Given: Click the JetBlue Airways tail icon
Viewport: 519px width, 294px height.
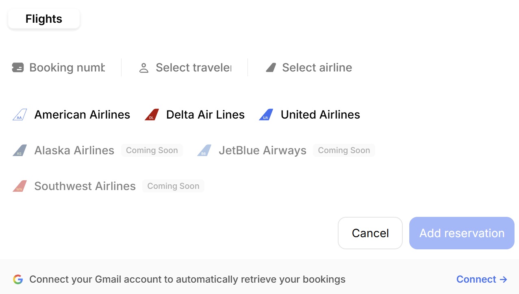Looking at the screenshot, I should [204, 151].
